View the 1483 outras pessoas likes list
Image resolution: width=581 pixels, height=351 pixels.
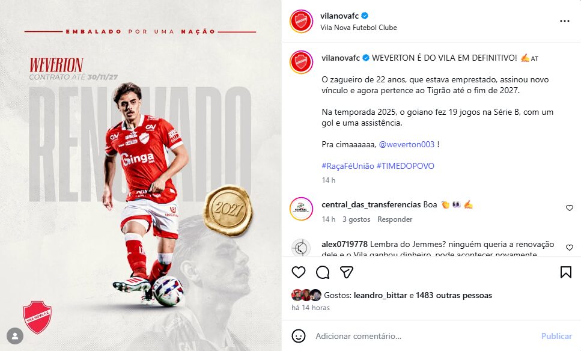click(x=454, y=295)
